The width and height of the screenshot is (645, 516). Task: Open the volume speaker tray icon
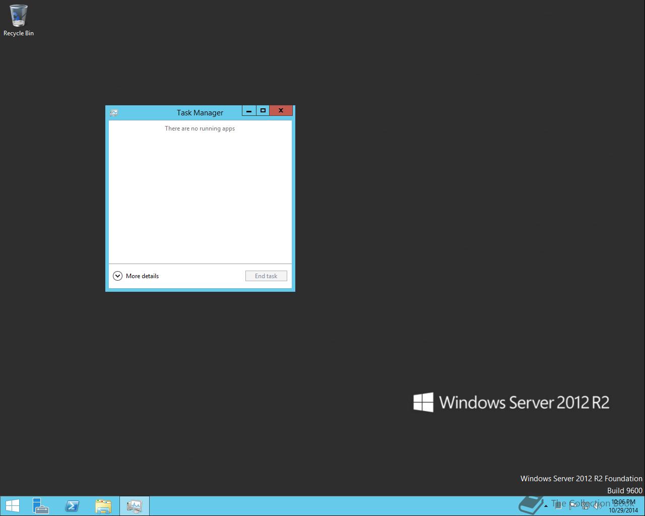(x=597, y=505)
